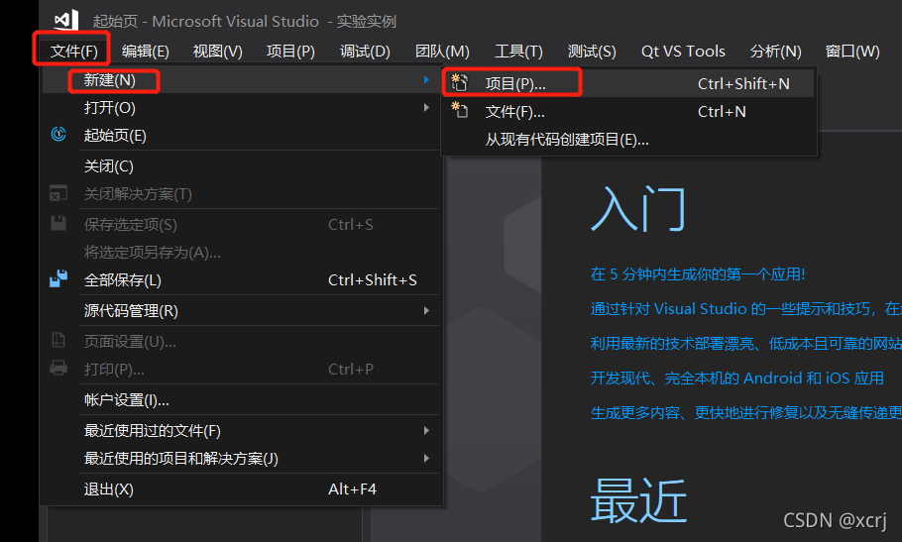The height and width of the screenshot is (542, 902).
Task: Select 打开(O) in the File menu
Action: pyautogui.click(x=239, y=107)
